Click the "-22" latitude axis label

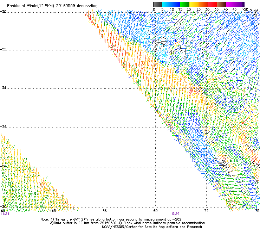click(3, 49)
